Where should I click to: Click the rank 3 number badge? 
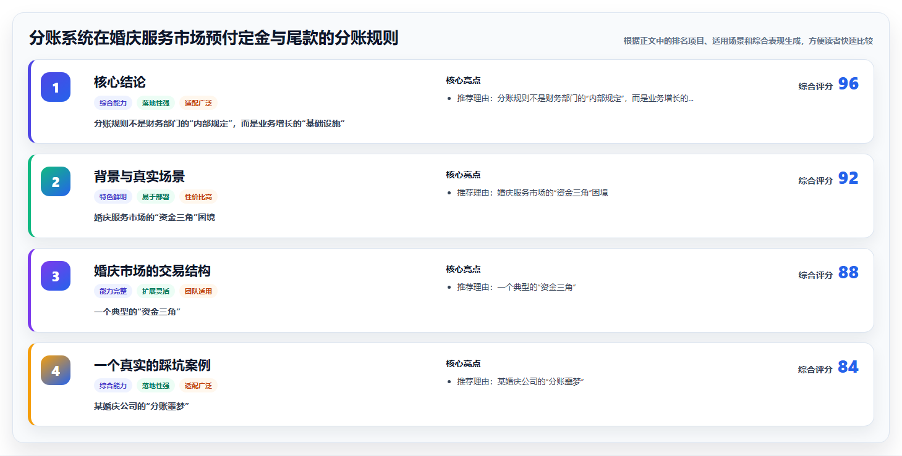pos(56,276)
